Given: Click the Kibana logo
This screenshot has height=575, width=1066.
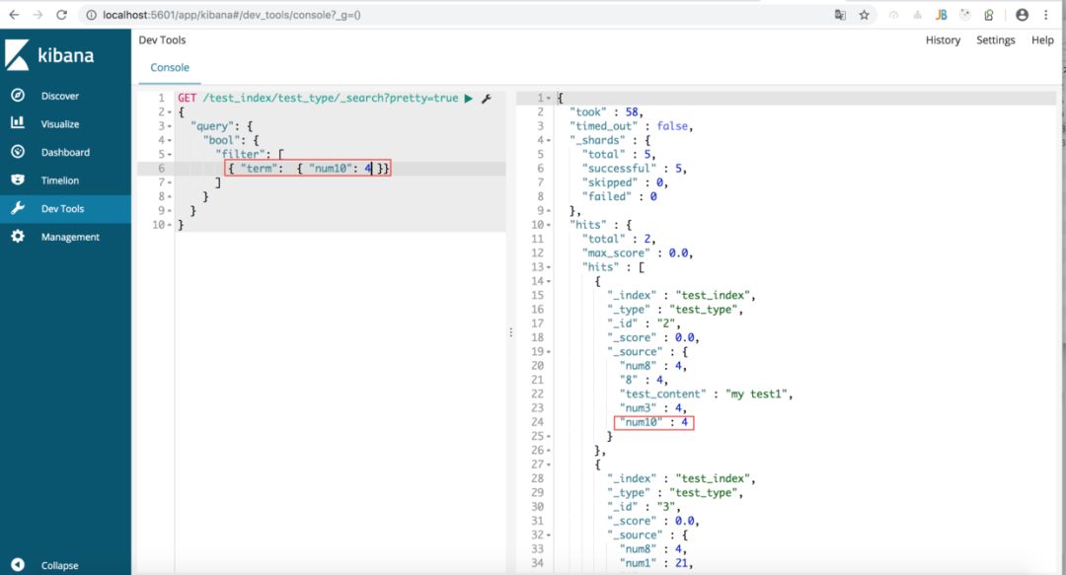Looking at the screenshot, I should pyautogui.click(x=49, y=55).
